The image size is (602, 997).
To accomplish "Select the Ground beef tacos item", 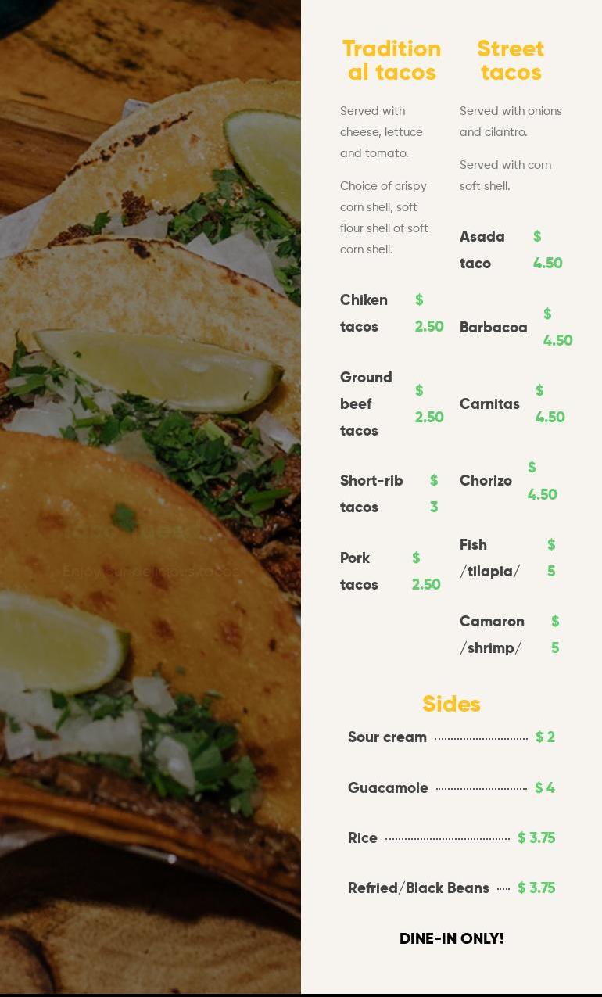I will click(366, 404).
